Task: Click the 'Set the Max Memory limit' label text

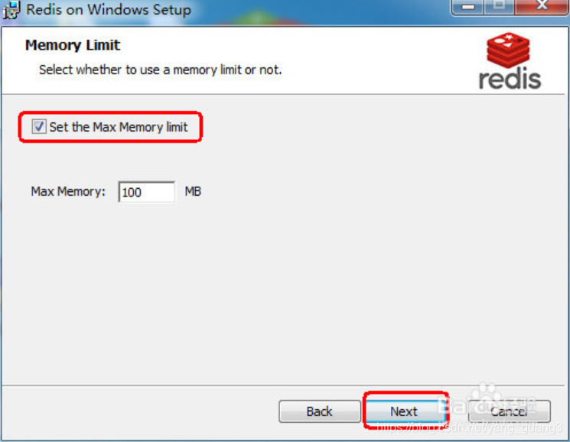Action: [119, 127]
